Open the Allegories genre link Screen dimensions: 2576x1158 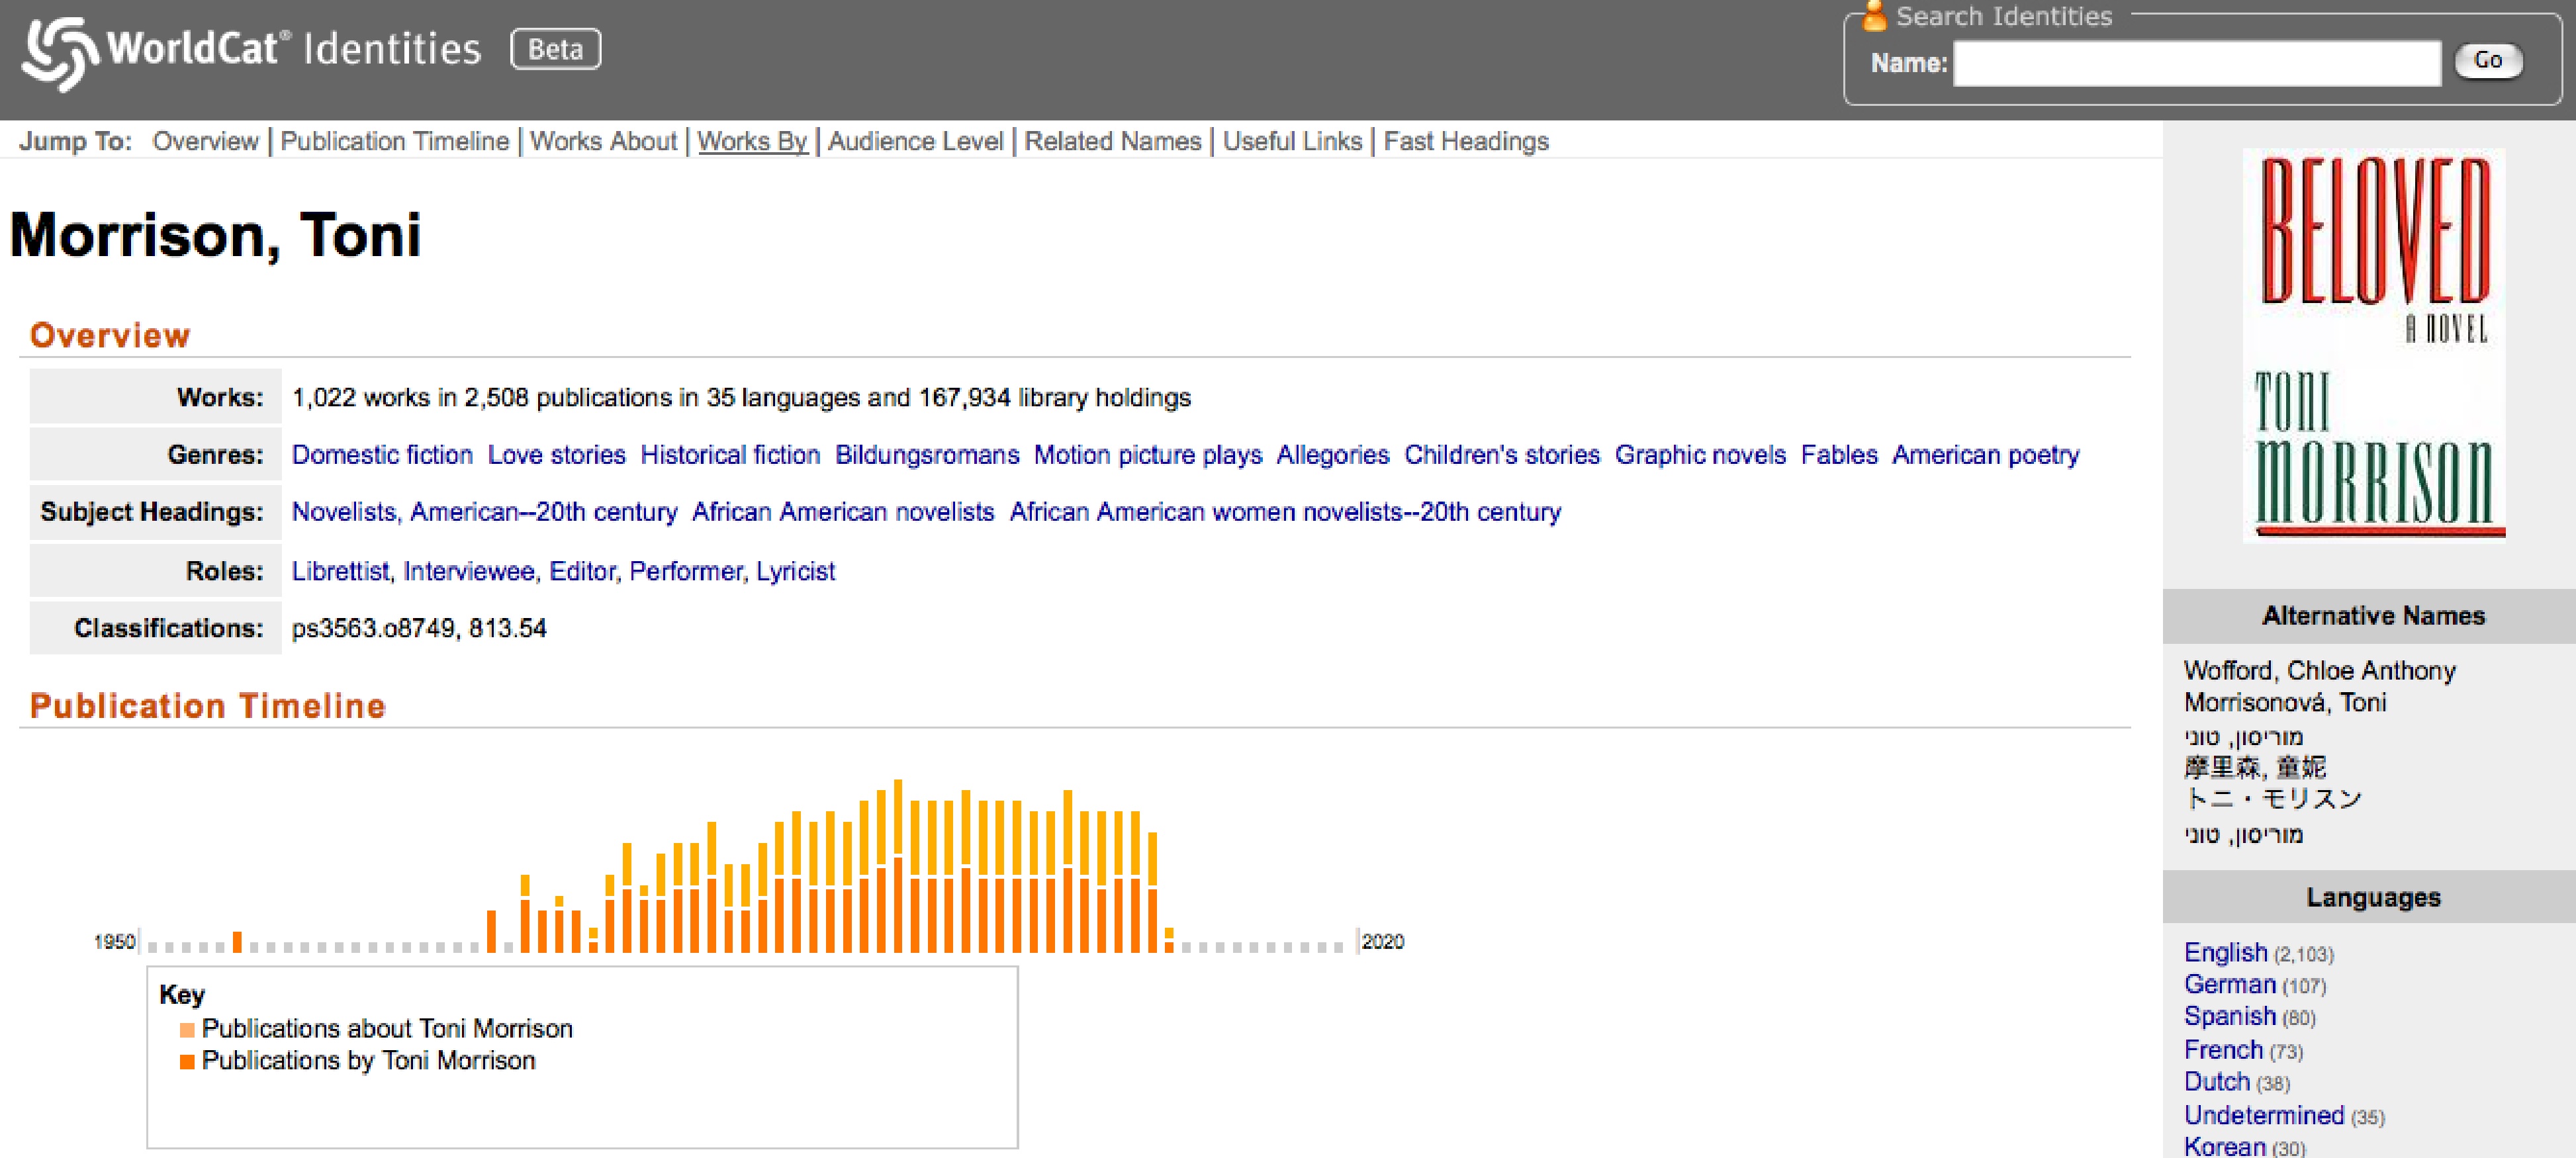coord(1333,455)
